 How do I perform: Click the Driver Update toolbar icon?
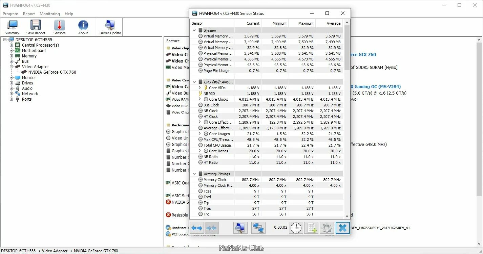pyautogui.click(x=110, y=25)
